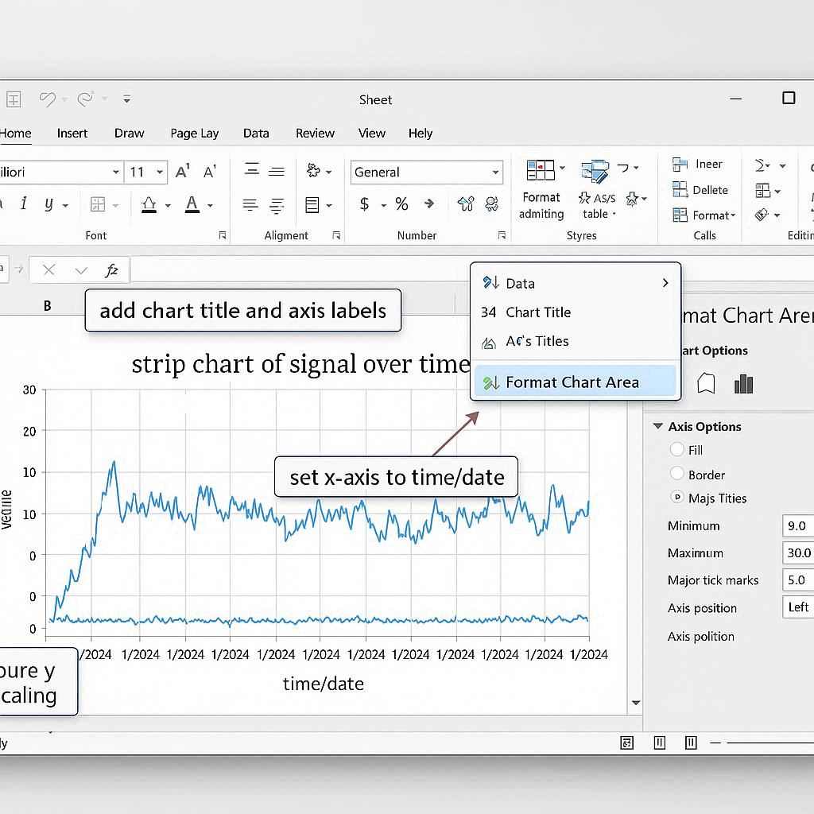The width and height of the screenshot is (814, 814).
Task: Select the Fill radio button
Action: tap(677, 450)
